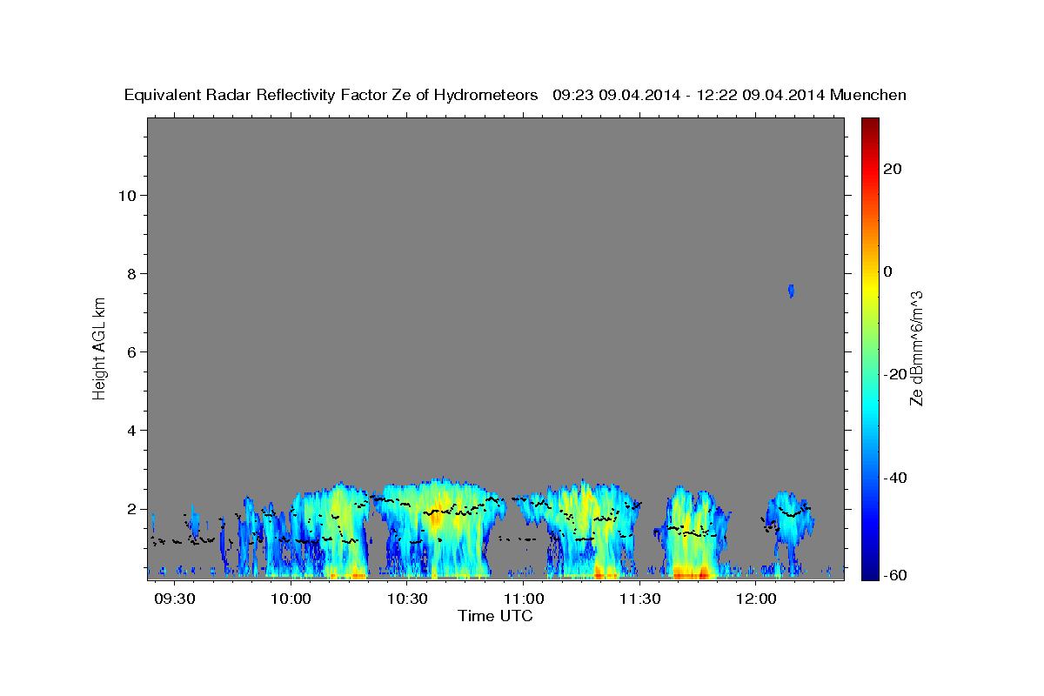This screenshot has width=1044, height=696.
Task: Click the '12:00' time tick label
Action: 756,599
